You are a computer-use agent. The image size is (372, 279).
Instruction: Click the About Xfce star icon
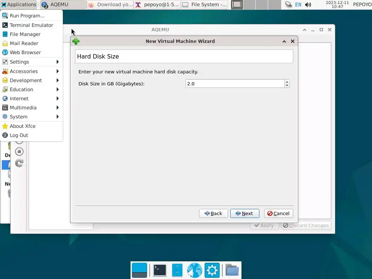[x=5, y=126]
